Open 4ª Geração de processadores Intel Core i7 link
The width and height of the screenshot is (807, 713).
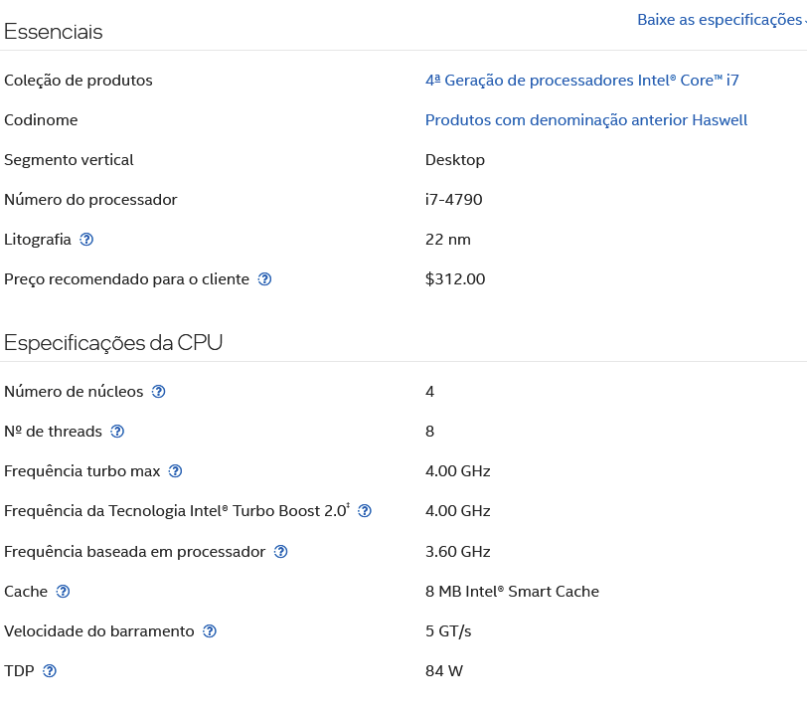[x=582, y=81]
